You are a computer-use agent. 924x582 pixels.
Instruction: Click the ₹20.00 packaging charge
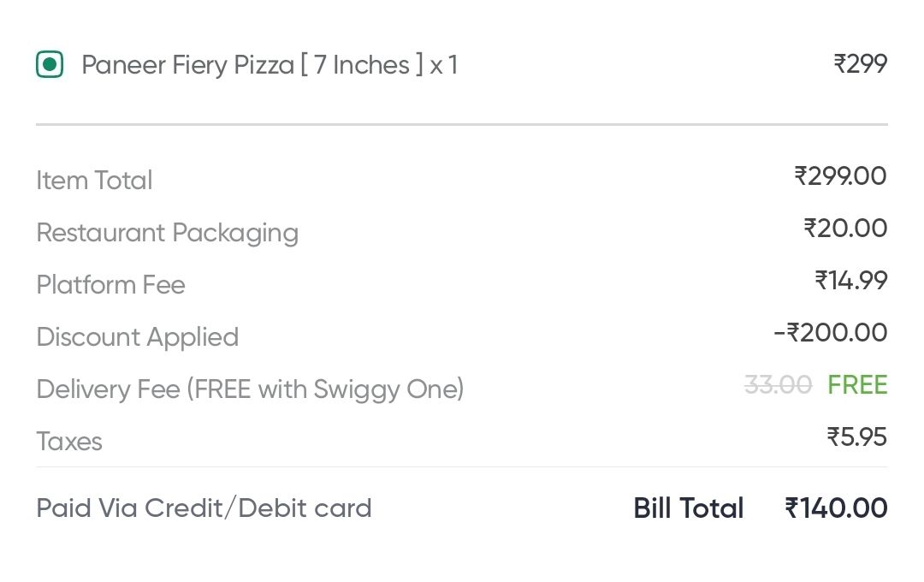pos(845,229)
